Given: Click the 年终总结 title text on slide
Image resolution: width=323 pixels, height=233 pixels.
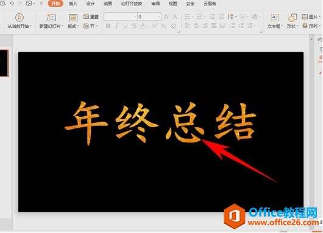Looking at the screenshot, I should tap(160, 123).
